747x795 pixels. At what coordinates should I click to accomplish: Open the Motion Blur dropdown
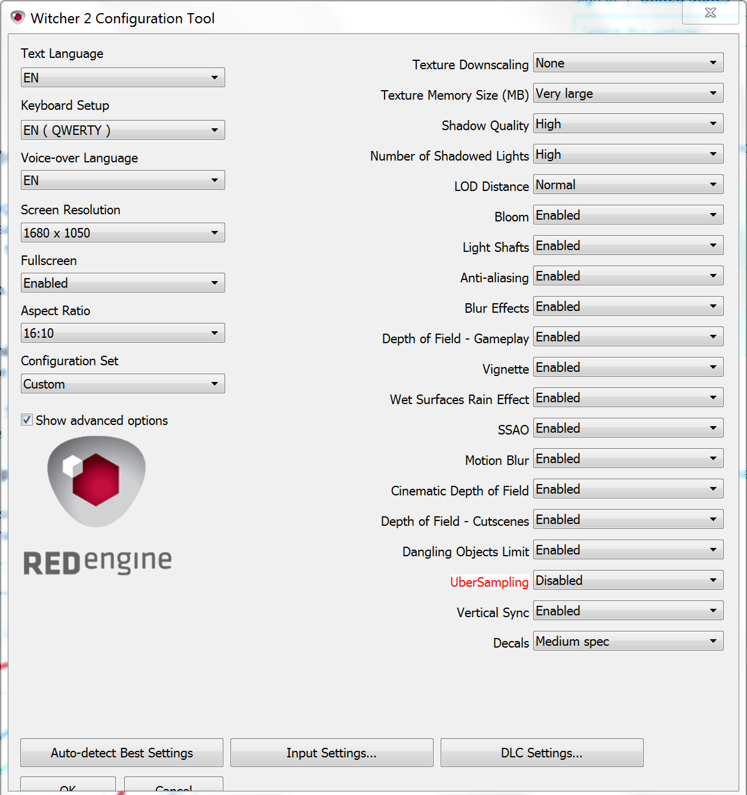coord(628,458)
